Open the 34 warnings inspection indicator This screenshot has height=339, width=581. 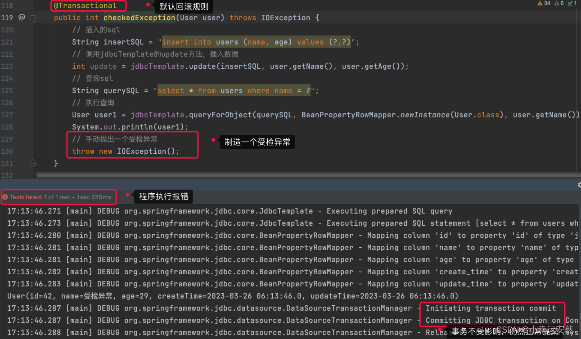(544, 3)
